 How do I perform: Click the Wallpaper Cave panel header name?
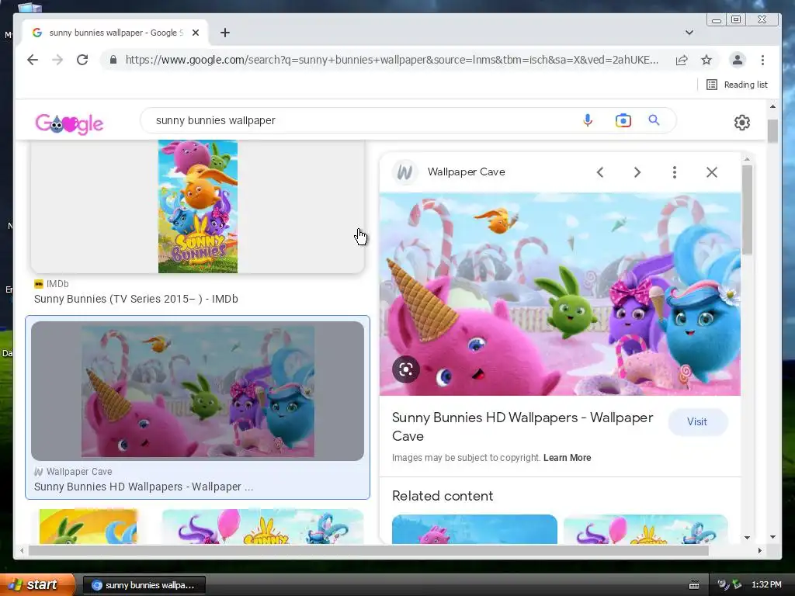(x=466, y=172)
